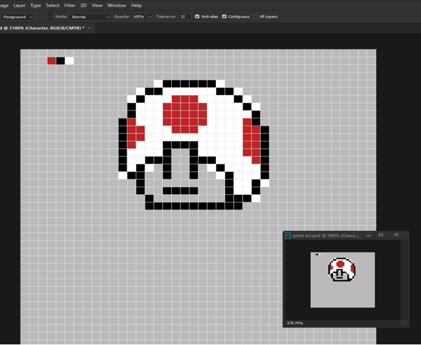Screen dimensions: 421x345
Task: Select the Character document tab
Action: [42, 28]
